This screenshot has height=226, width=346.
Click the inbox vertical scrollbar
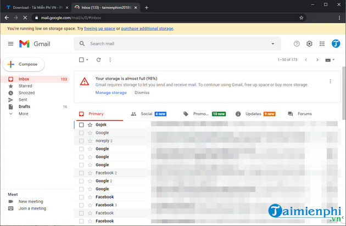pos(344,93)
